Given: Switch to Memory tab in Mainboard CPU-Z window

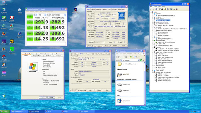Looking at the screenshot, I should pos(88,54).
